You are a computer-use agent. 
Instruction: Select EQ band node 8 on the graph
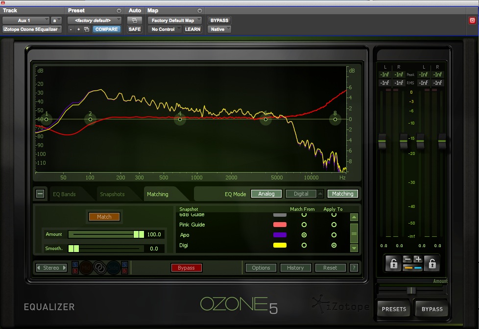(x=335, y=119)
